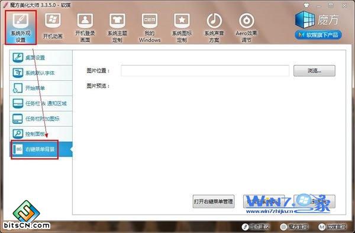Open 系统外观设置 in the top toolbar
The width and height of the screenshot is (355, 233).
(x=21, y=27)
